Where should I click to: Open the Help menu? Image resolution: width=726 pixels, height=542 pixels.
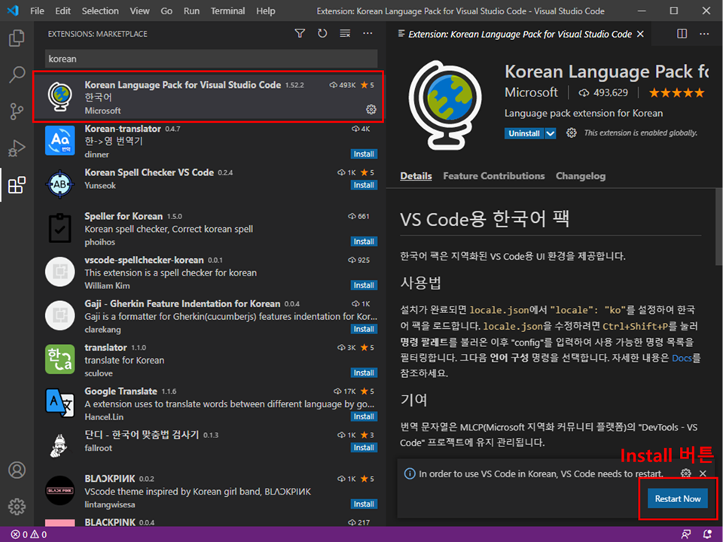[x=266, y=11]
